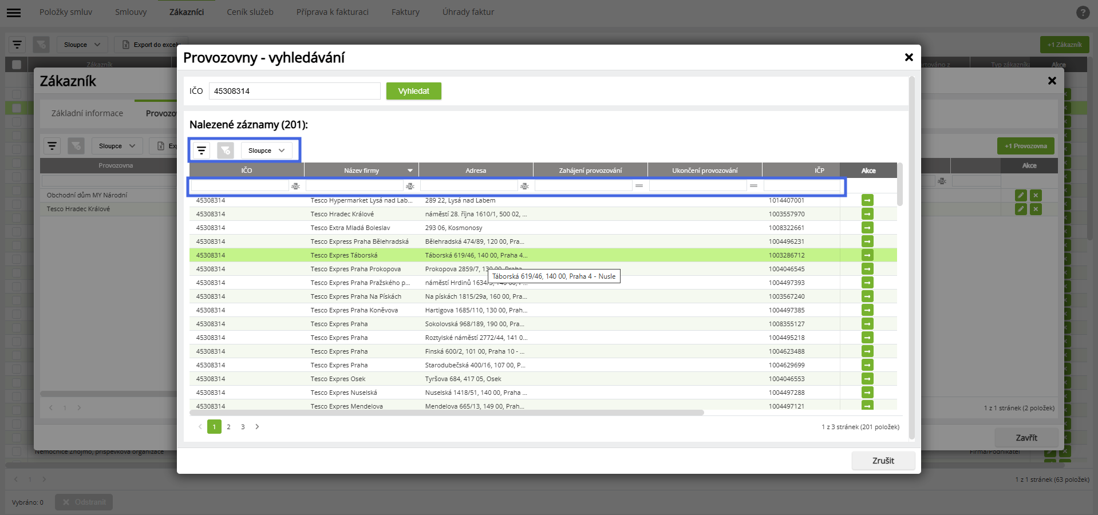Click the filter rows icon above results table

[202, 150]
